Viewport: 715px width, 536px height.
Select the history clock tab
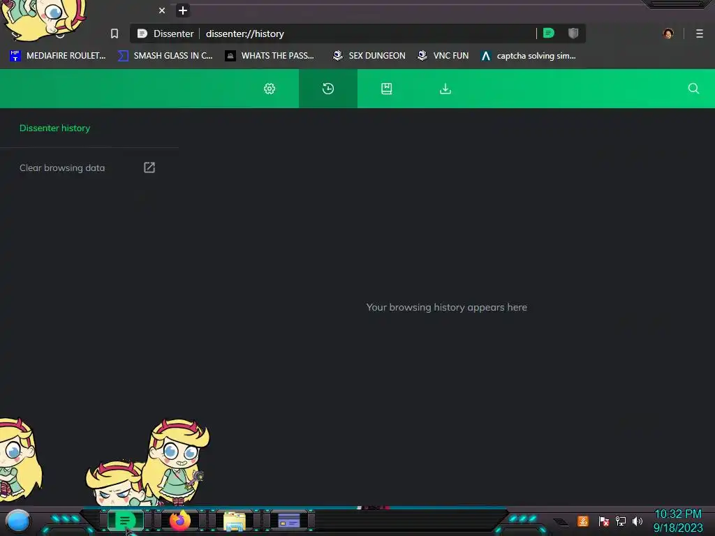pos(328,89)
